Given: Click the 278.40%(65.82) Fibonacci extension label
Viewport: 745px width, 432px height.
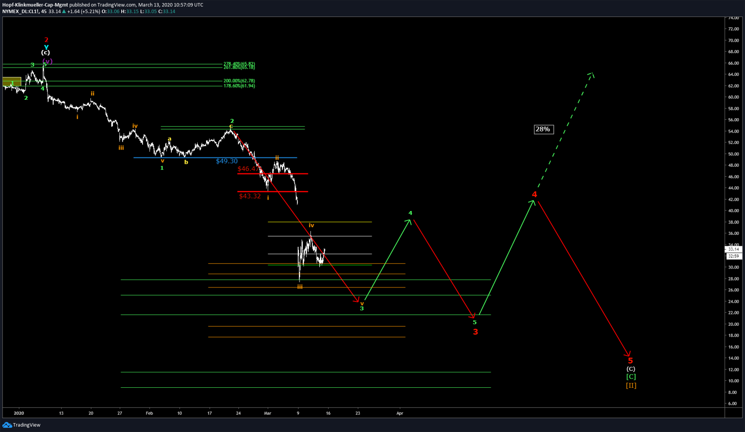Looking at the screenshot, I should 239,64.
